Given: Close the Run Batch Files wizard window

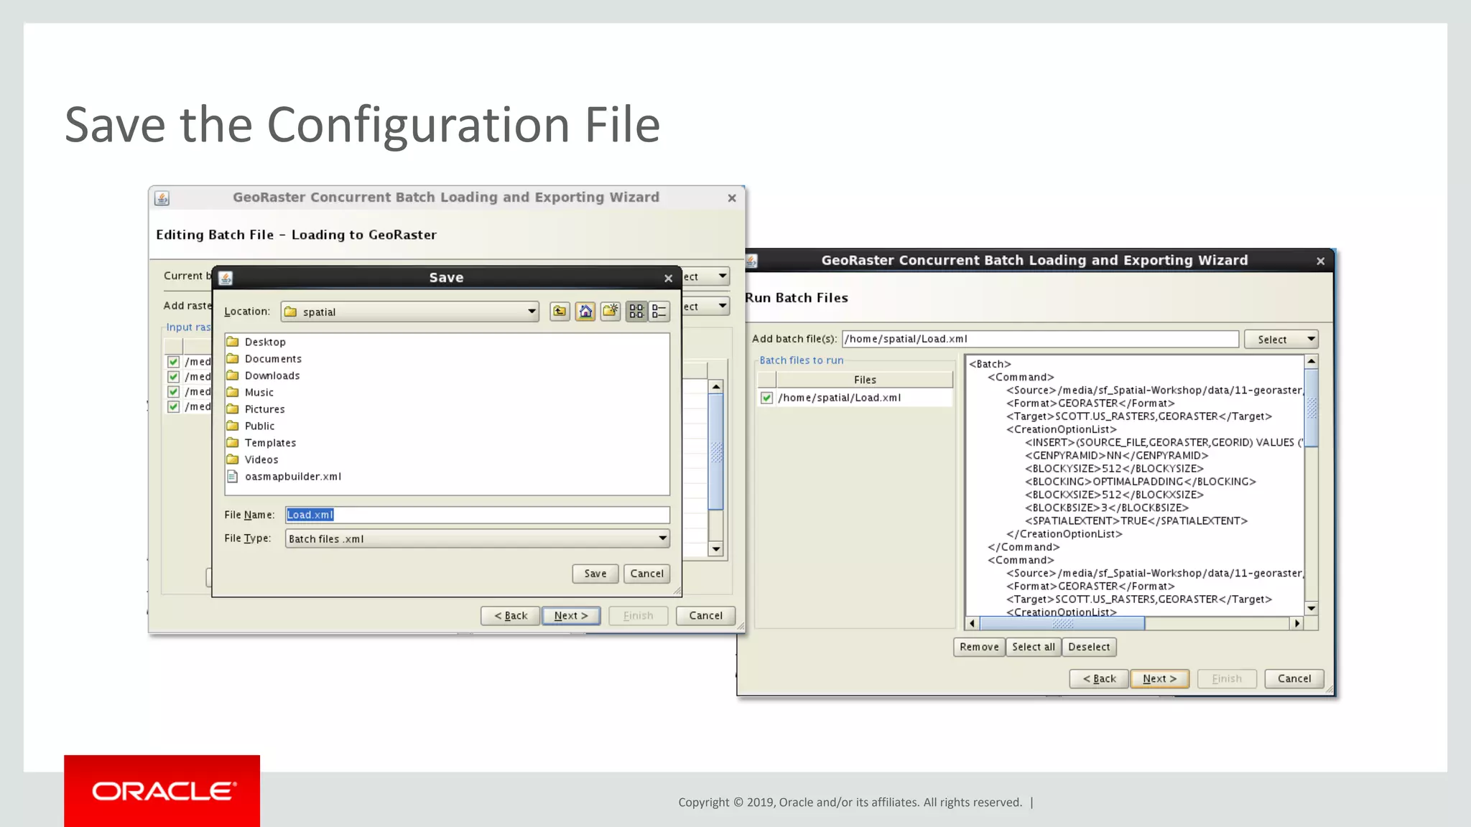Looking at the screenshot, I should [x=1320, y=261].
